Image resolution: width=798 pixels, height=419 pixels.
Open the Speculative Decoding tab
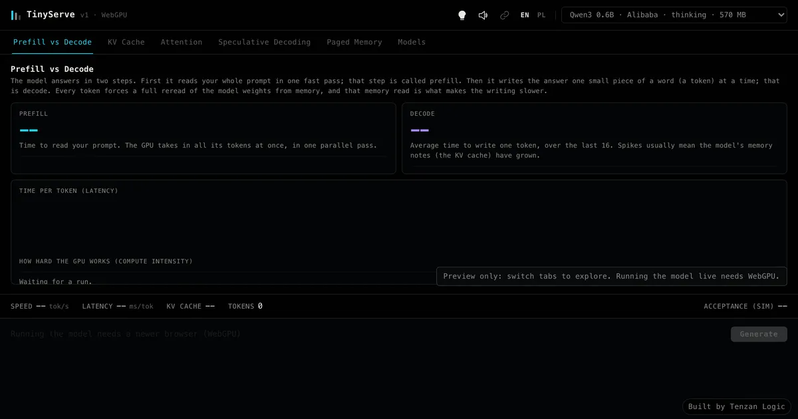coord(265,42)
